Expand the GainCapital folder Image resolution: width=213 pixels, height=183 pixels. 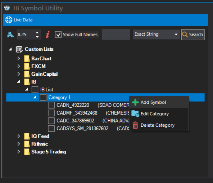pos(19,74)
